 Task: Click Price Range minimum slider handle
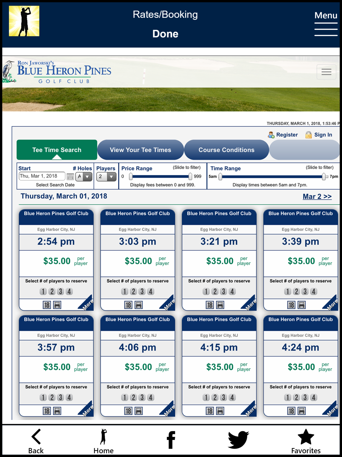pos(131,176)
